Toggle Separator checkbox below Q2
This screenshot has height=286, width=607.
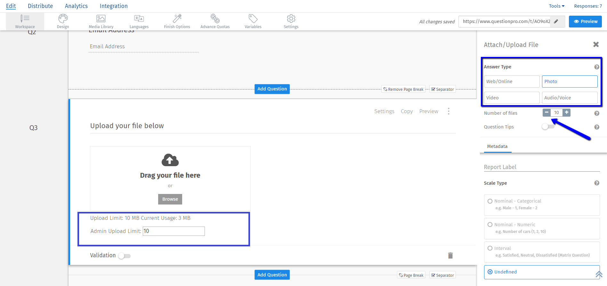click(442, 89)
